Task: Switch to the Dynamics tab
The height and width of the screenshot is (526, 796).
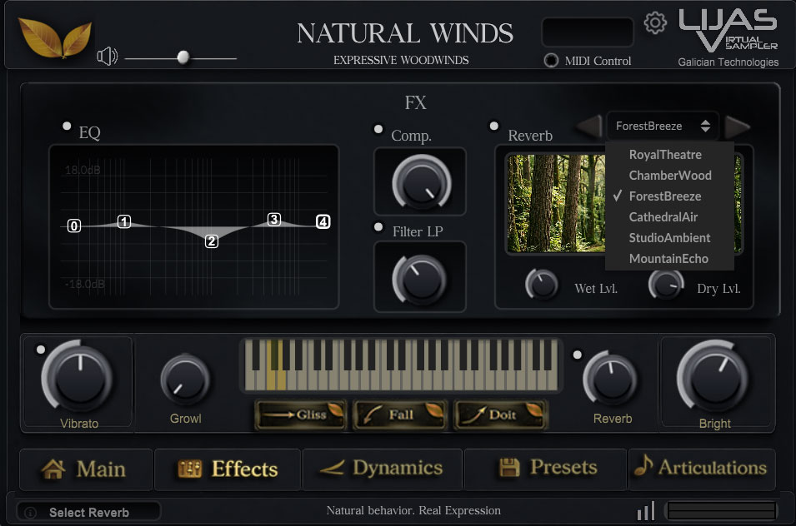Action: pyautogui.click(x=382, y=469)
